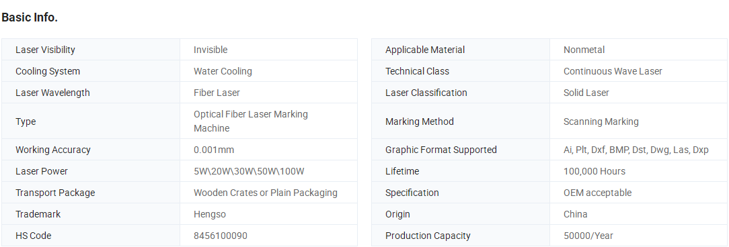Click Wooden Crates or Plain Packaging text
This screenshot has width=729, height=247.
pos(266,193)
